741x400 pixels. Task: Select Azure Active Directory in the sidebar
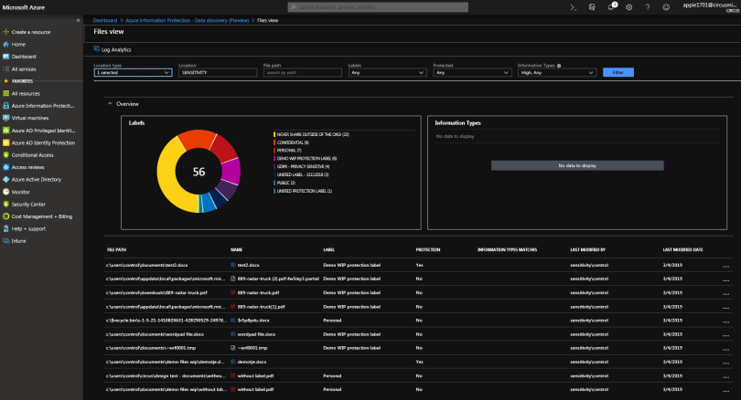click(x=37, y=180)
